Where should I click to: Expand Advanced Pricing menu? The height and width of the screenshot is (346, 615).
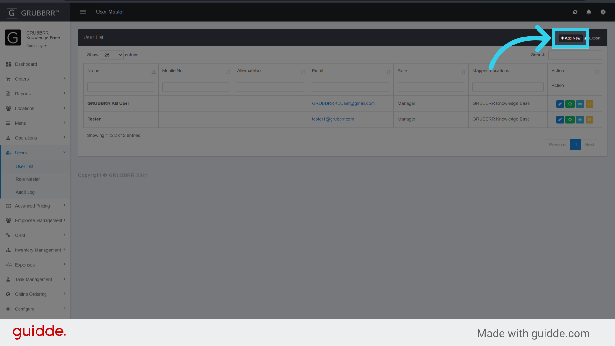(35, 206)
